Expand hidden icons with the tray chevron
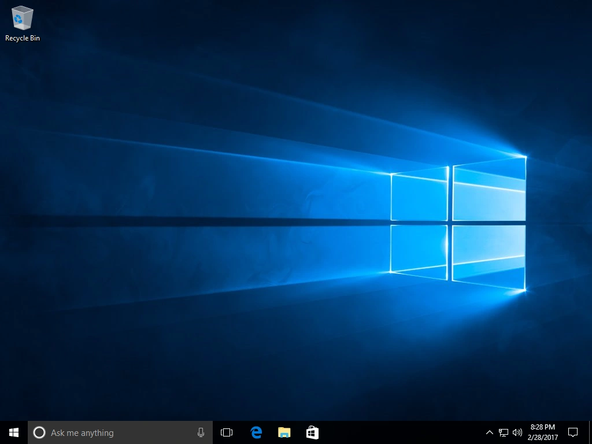The width and height of the screenshot is (592, 444). click(x=489, y=432)
